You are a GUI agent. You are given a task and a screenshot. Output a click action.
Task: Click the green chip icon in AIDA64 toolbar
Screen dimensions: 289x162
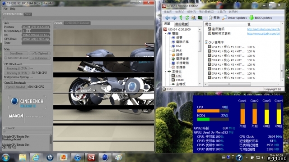[x=200, y=18]
